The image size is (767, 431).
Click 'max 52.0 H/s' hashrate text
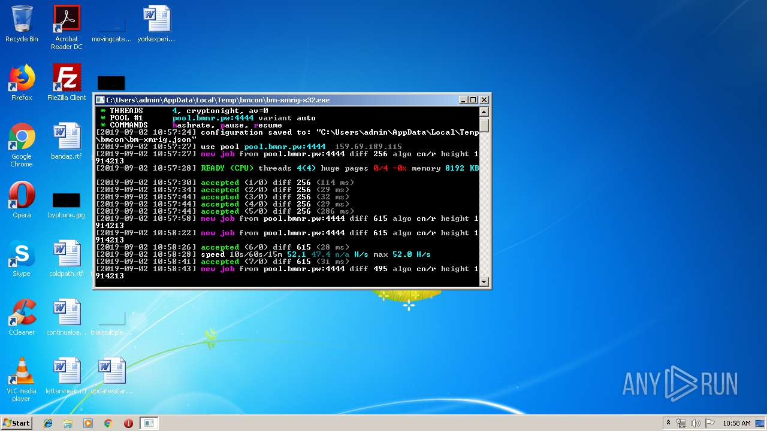click(x=402, y=254)
